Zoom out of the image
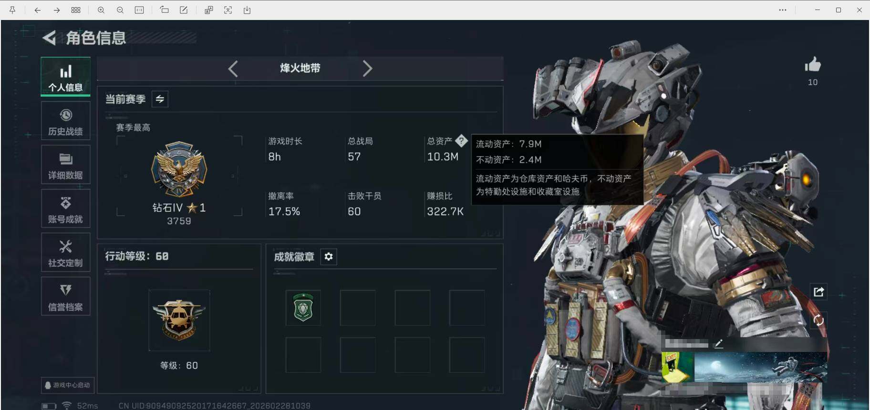The width and height of the screenshot is (870, 410). (120, 10)
